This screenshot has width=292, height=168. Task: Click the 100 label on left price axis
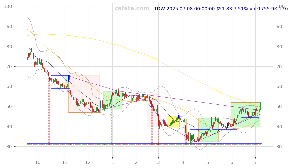(x=8, y=6)
